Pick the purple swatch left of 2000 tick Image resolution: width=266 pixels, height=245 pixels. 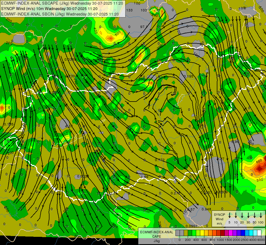tap(234, 233)
